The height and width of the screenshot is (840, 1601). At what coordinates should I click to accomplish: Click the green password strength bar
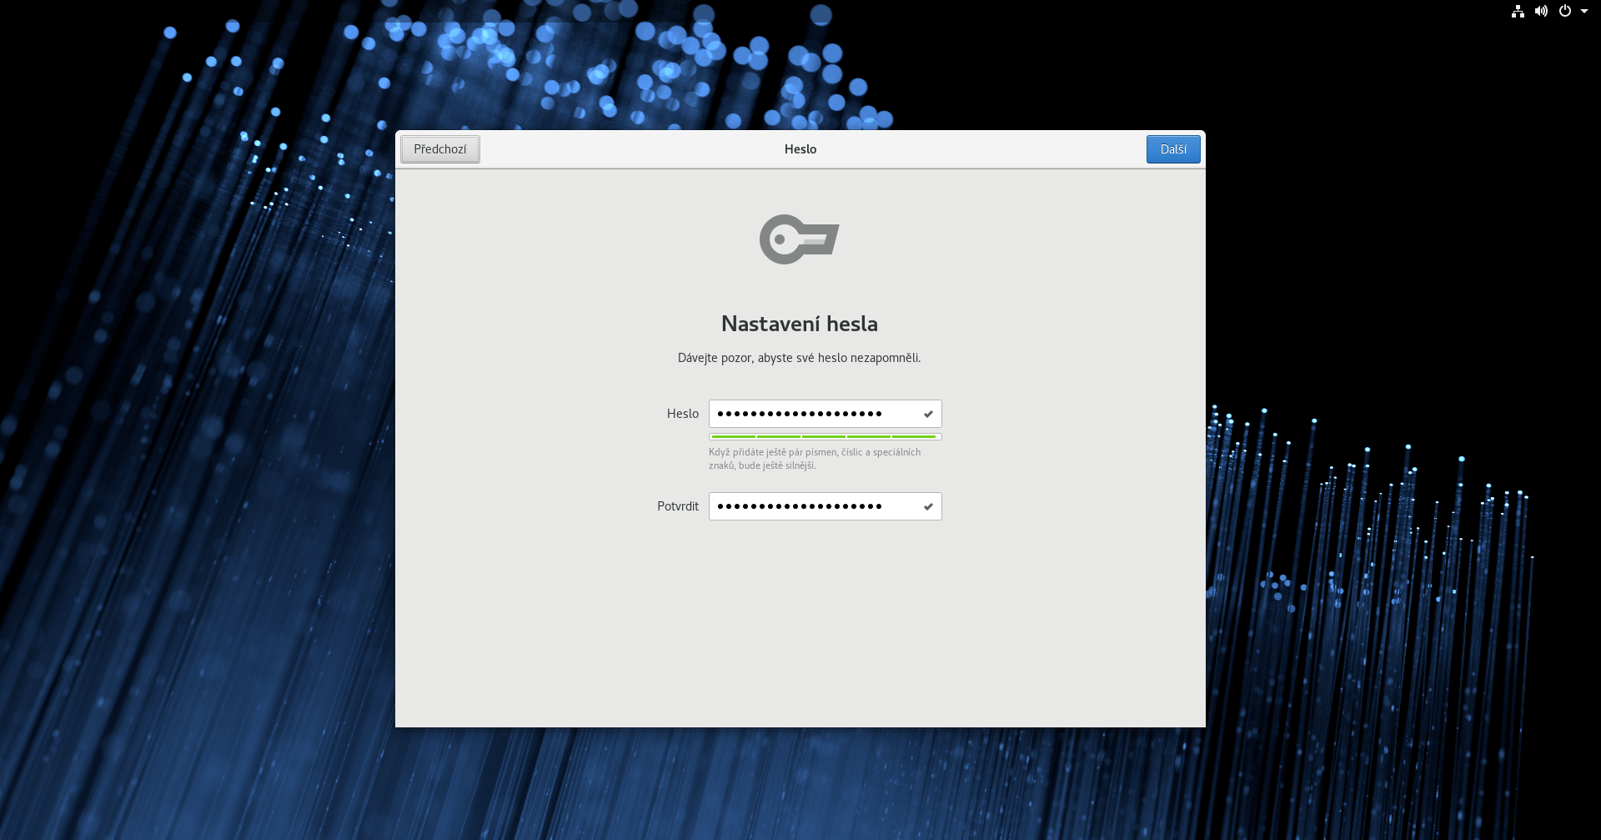click(824, 436)
